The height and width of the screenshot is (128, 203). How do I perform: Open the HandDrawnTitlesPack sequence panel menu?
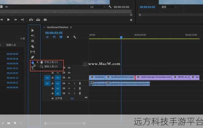(71, 27)
